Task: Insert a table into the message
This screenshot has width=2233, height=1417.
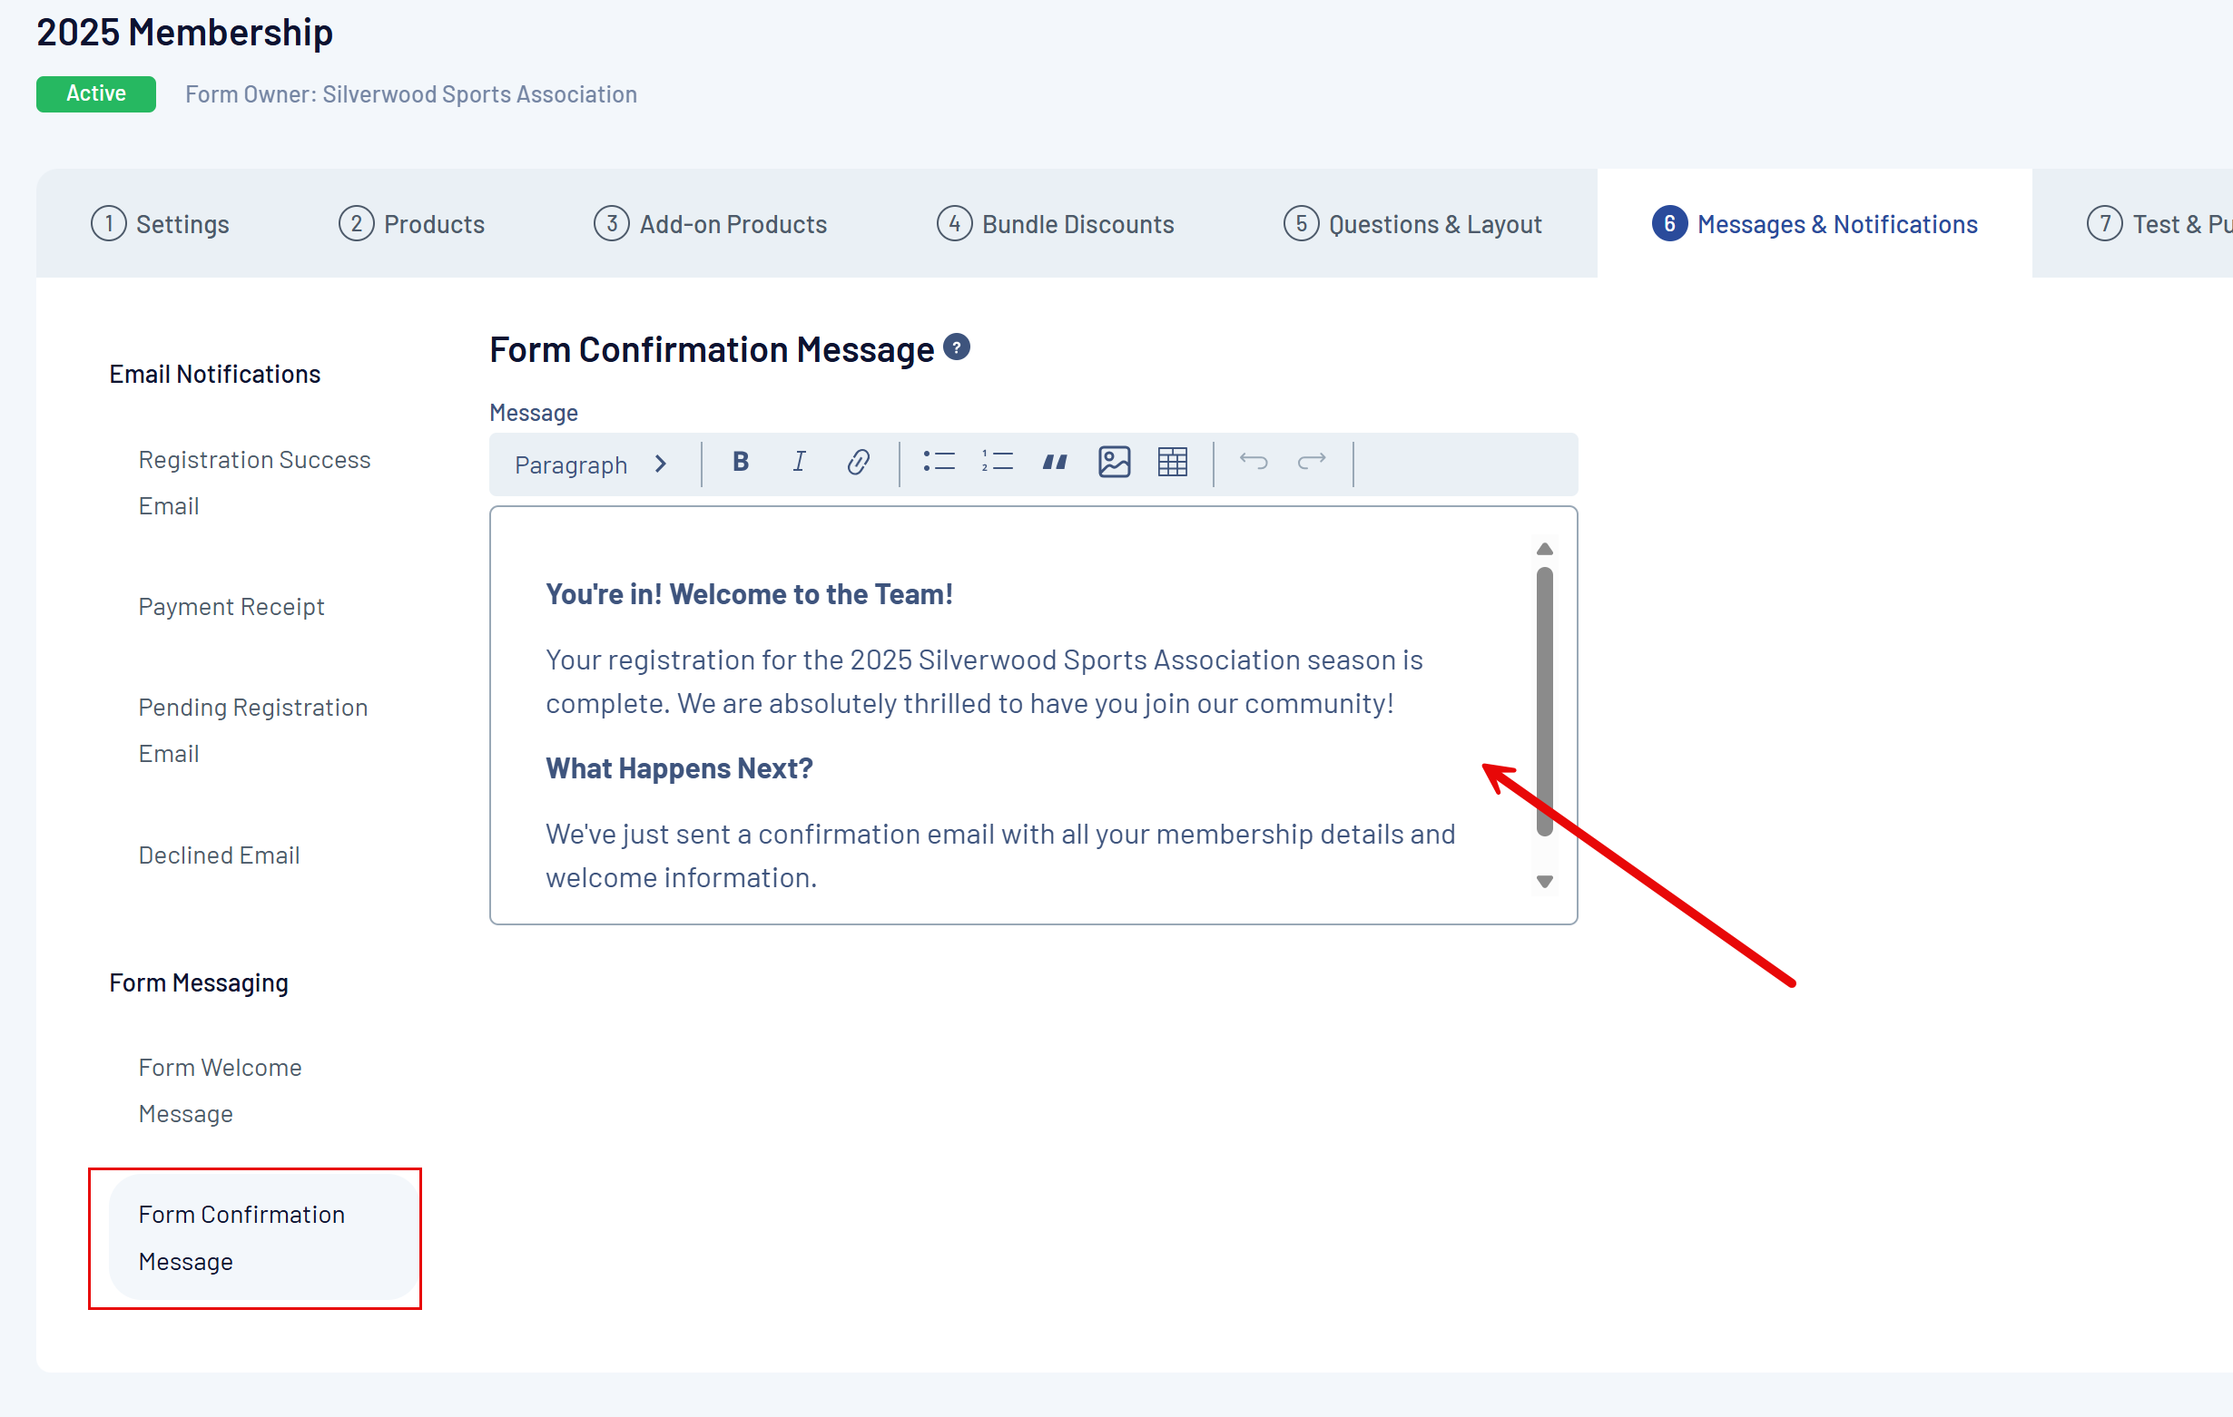Action: point(1172,462)
